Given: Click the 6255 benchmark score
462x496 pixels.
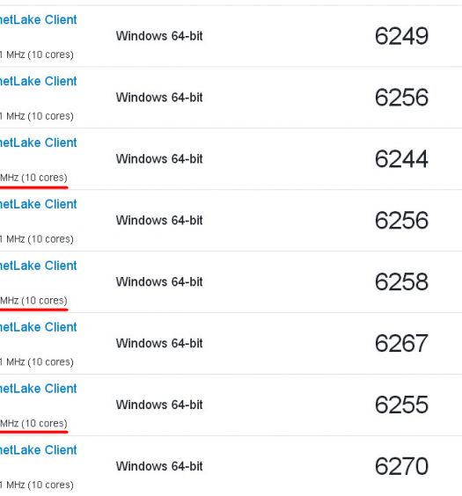Looking at the screenshot, I should point(401,405).
